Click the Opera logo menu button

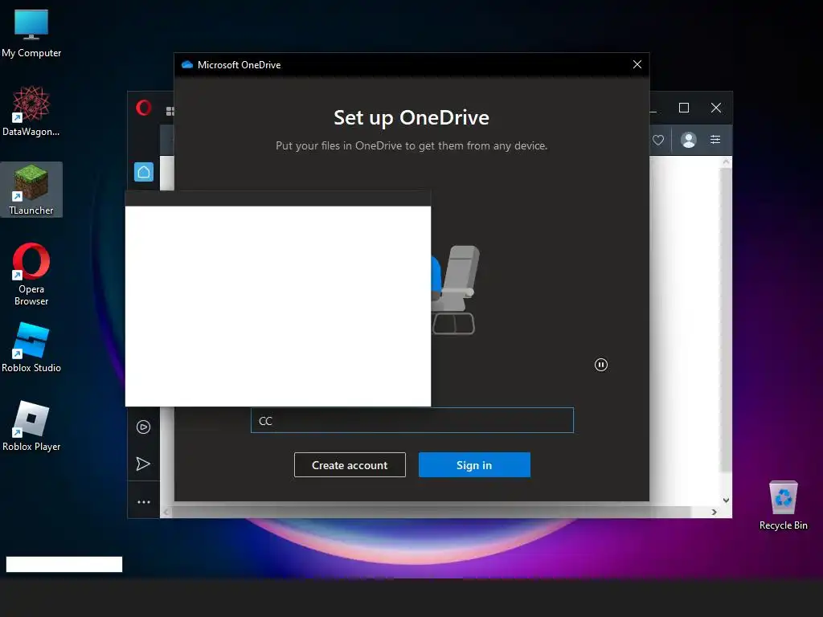(x=144, y=108)
